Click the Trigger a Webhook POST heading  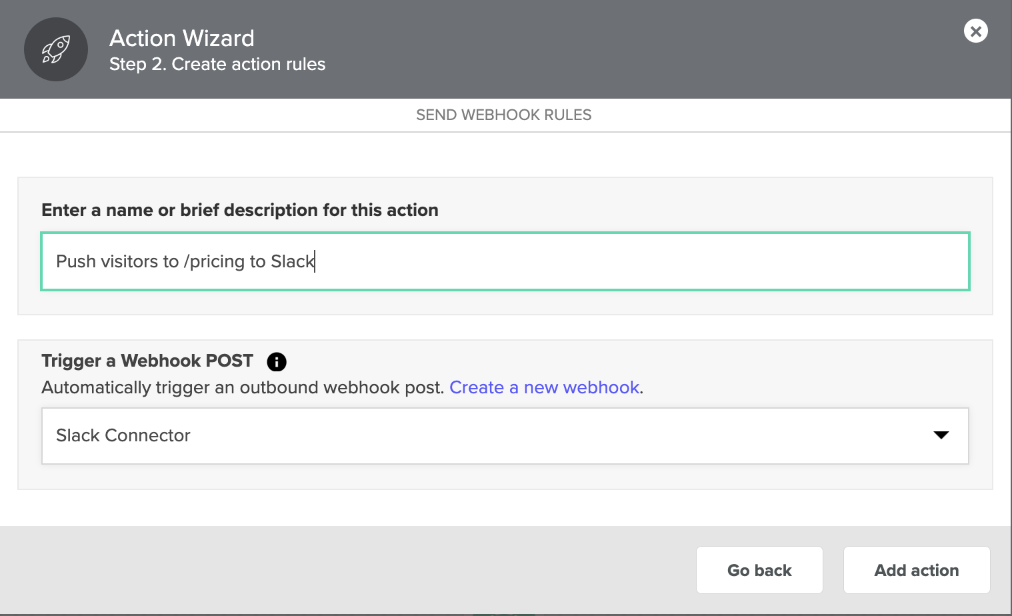[147, 361]
